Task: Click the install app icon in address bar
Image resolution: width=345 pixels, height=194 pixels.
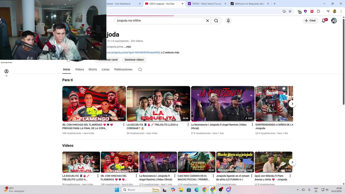Action: coord(284,11)
